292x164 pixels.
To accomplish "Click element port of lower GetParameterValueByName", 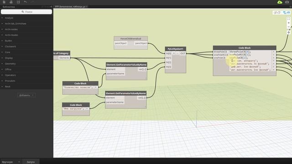I will pos(115,98).
